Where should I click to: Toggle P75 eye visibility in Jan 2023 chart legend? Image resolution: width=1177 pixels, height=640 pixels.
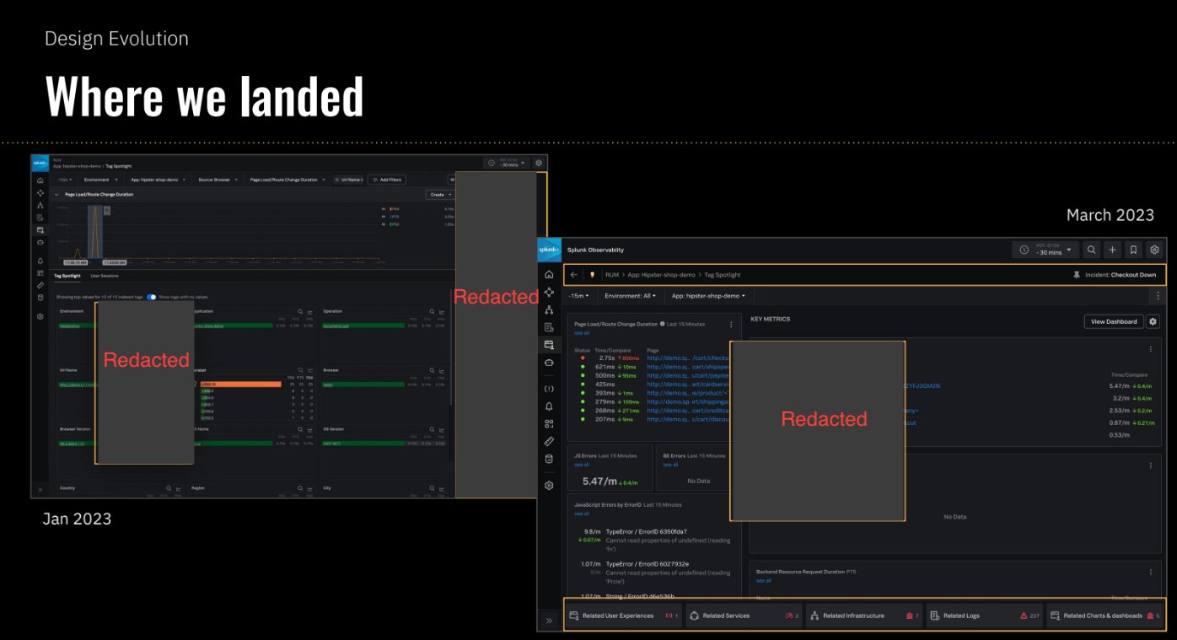pos(384,217)
